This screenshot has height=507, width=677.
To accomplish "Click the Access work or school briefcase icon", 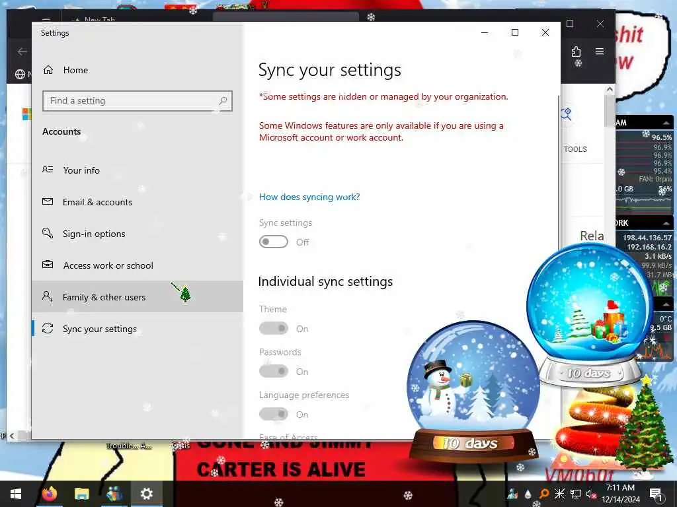I will [48, 265].
